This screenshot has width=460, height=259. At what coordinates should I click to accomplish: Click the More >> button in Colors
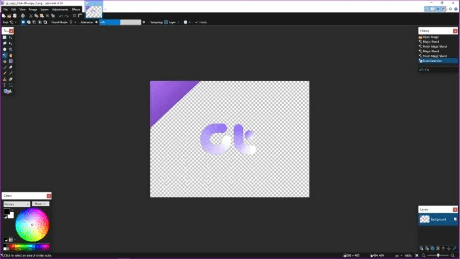click(x=41, y=204)
